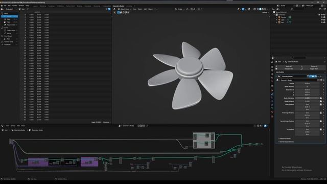The height and width of the screenshot is (184, 327).
Task: Click the Delete All button
Action: click(314, 66)
